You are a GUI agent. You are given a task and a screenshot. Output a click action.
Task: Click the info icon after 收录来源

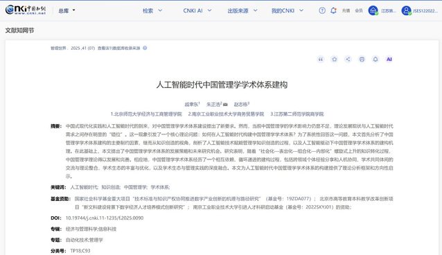[145, 48]
